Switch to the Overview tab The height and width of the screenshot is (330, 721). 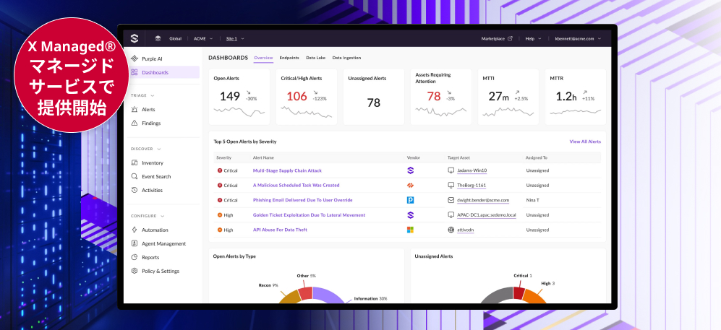pyautogui.click(x=263, y=58)
